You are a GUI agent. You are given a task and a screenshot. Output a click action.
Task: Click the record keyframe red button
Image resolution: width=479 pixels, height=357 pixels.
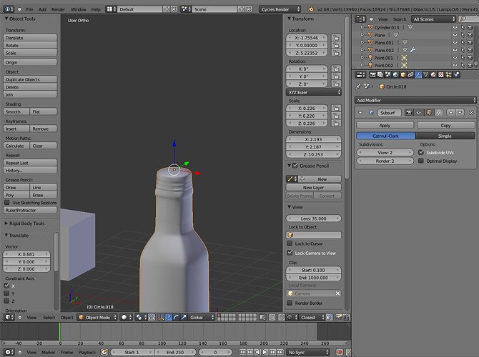340,352
